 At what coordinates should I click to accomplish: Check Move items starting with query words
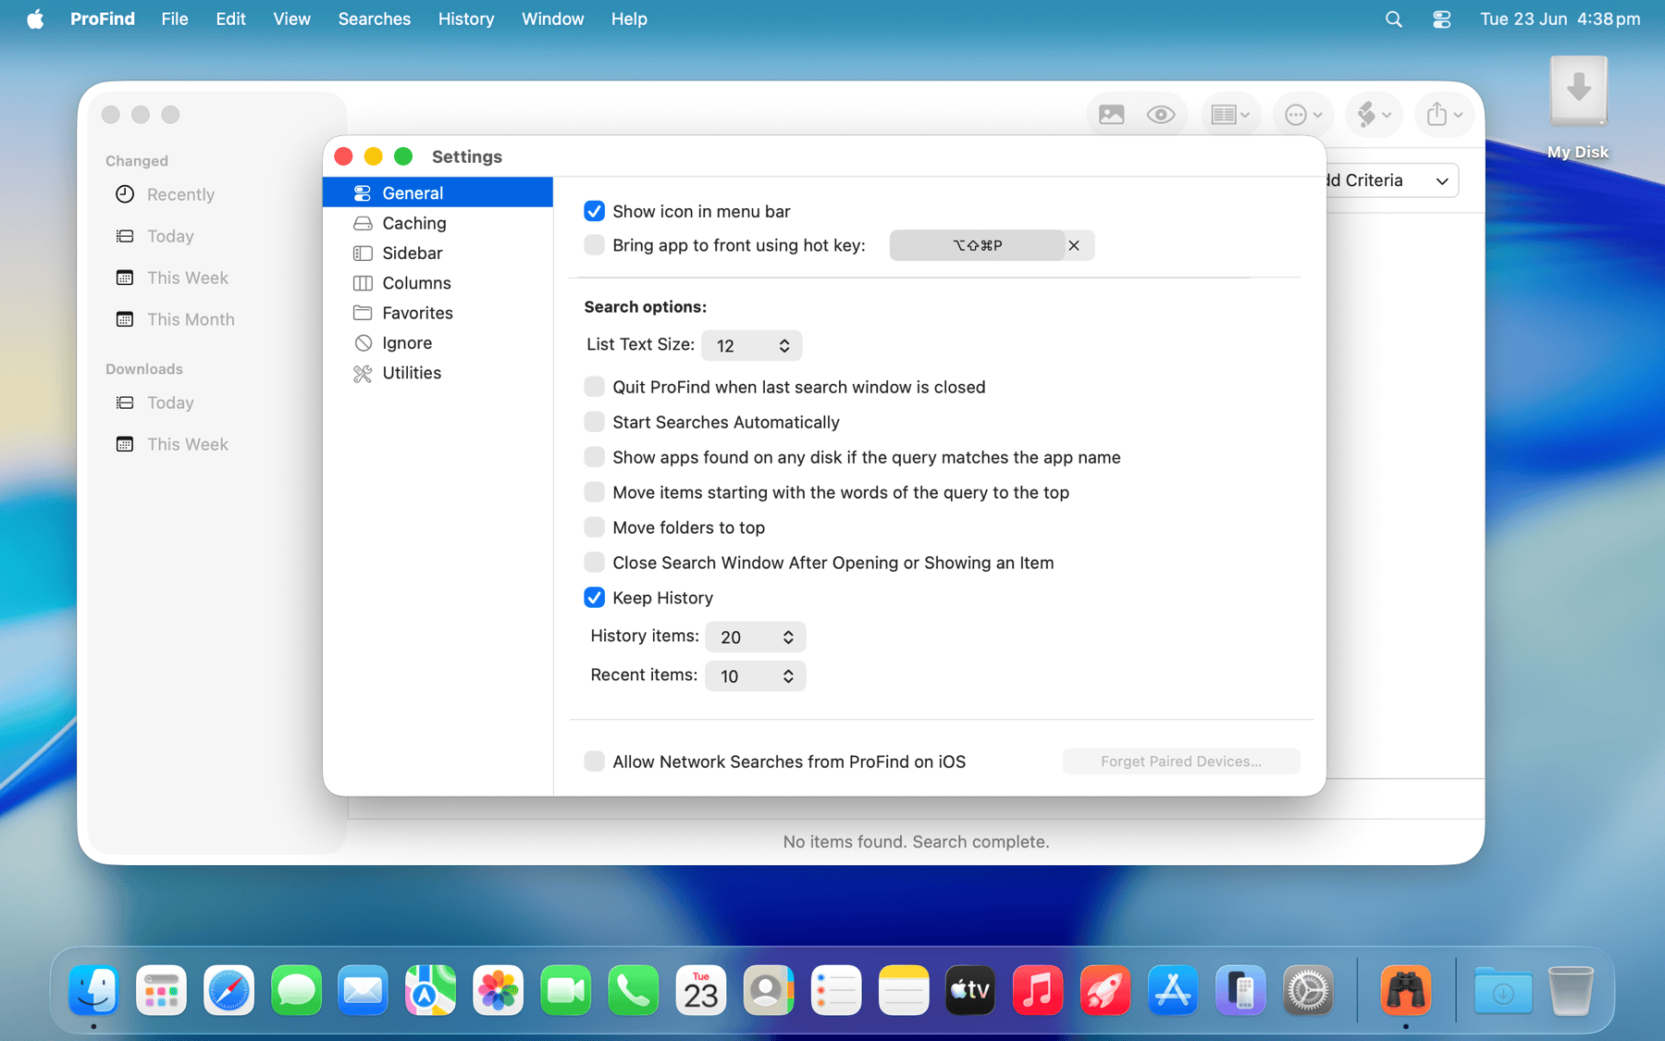click(594, 492)
